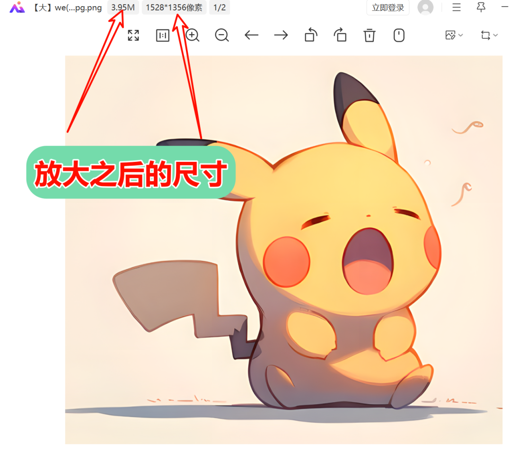The height and width of the screenshot is (453, 511).
Task: Minimize the viewer window
Action: click(x=505, y=7)
